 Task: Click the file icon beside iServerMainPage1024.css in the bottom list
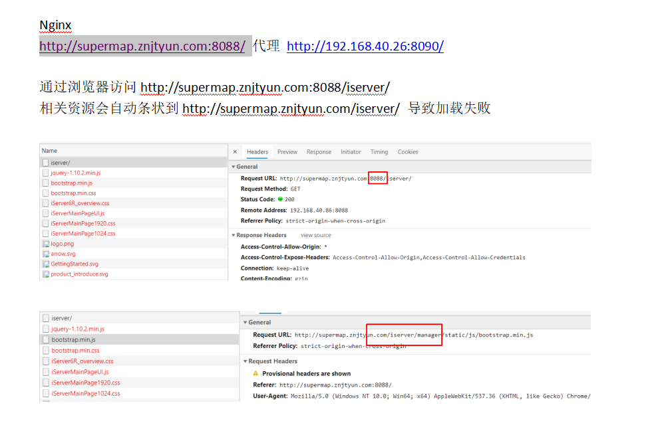tap(46, 394)
